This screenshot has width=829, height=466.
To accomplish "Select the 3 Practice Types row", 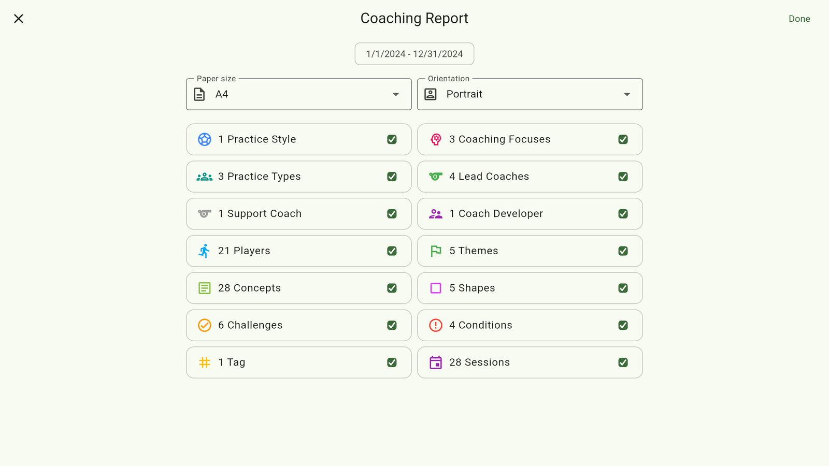I will 298,177.
